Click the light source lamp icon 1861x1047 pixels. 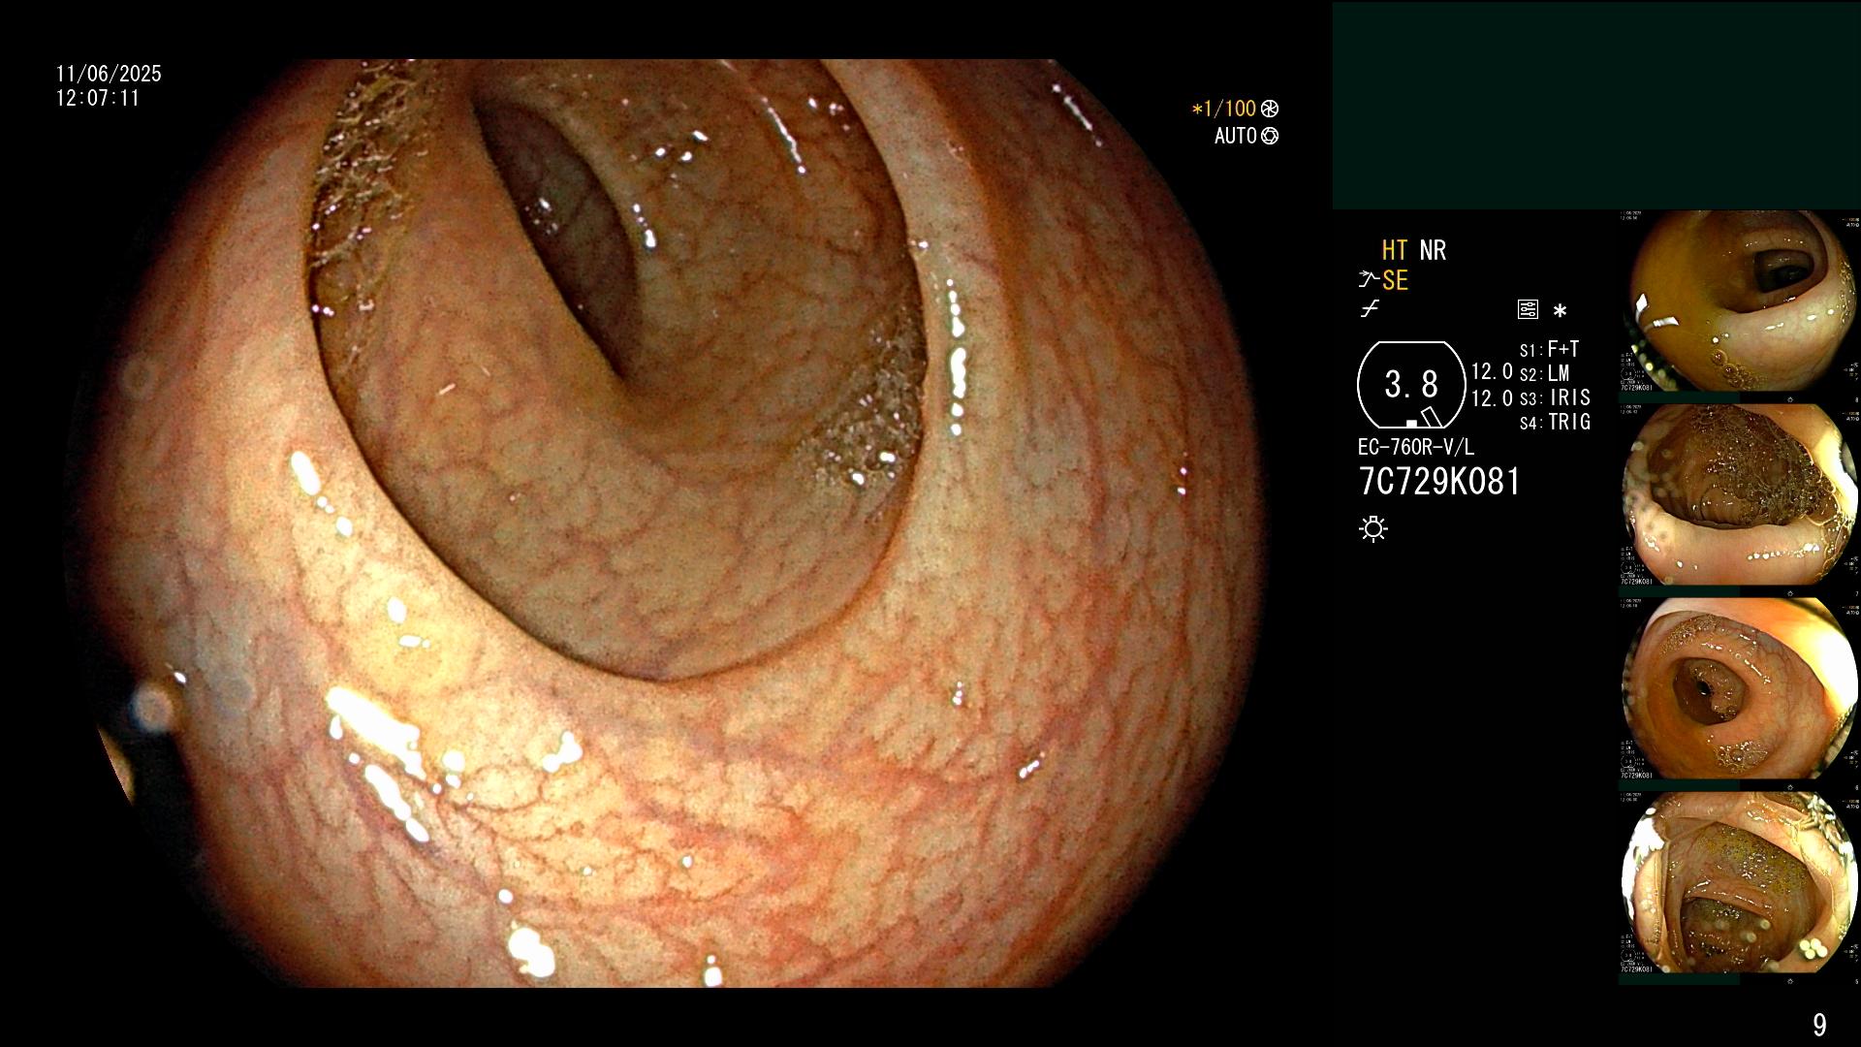coord(1373,528)
